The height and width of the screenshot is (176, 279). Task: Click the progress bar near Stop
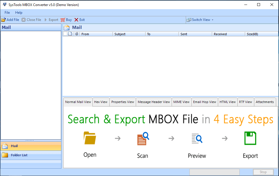[x=214, y=172]
